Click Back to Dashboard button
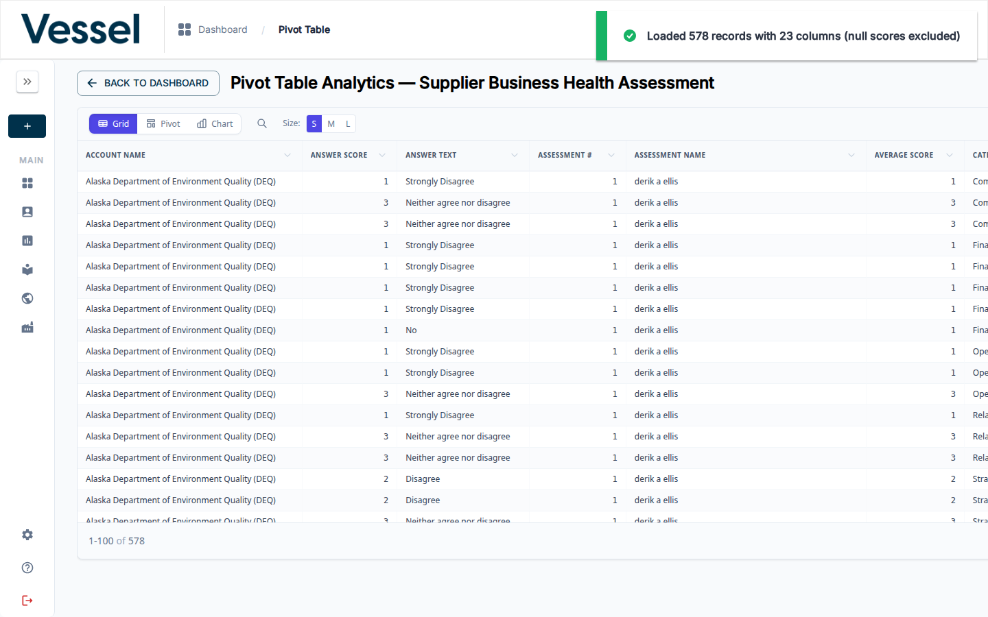988x617 pixels. [x=148, y=83]
